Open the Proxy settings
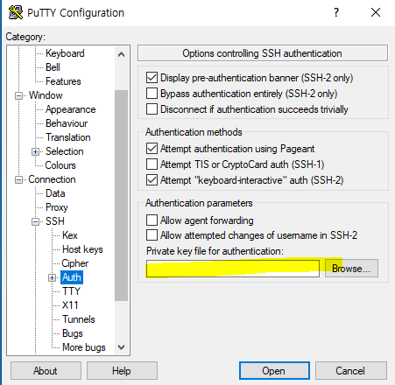 (x=57, y=207)
